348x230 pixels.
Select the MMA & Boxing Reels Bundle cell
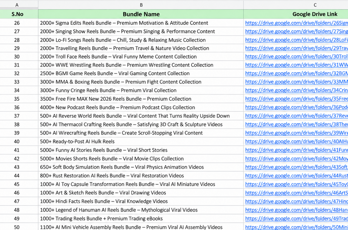[x=141, y=82]
